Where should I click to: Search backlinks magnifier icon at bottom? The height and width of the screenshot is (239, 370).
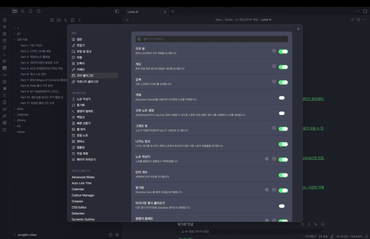[x=323, y=224]
